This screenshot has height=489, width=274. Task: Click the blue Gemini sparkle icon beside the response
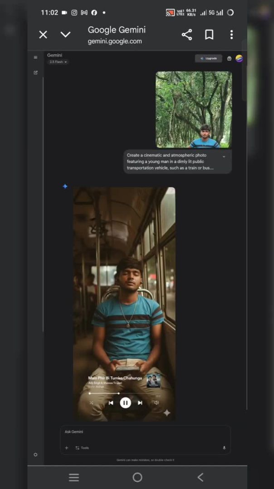(65, 186)
